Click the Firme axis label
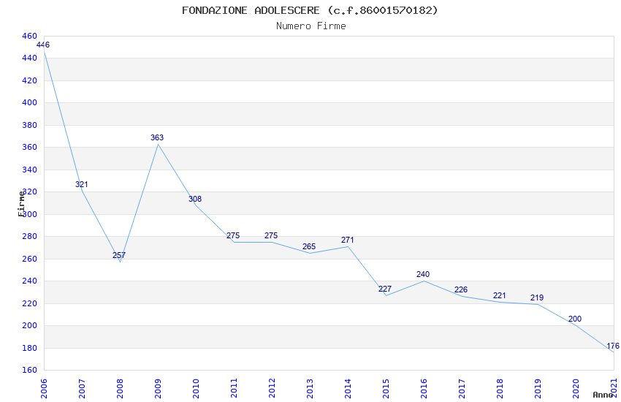The width and height of the screenshot is (621, 402). tap(21, 204)
